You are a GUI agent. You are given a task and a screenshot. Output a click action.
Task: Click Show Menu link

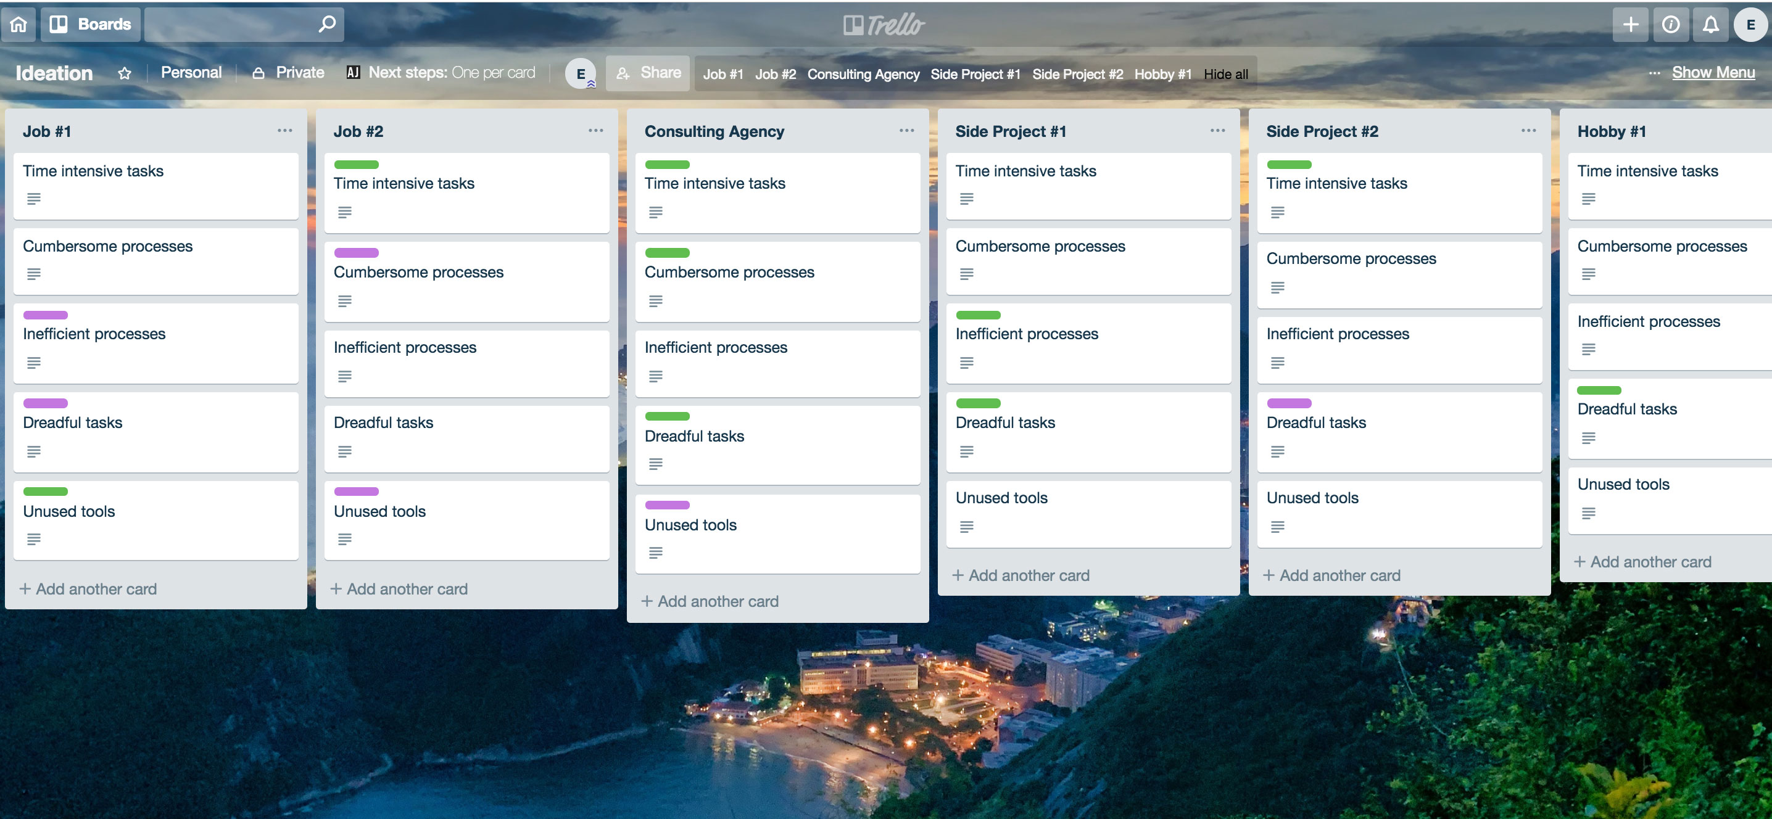click(x=1713, y=72)
